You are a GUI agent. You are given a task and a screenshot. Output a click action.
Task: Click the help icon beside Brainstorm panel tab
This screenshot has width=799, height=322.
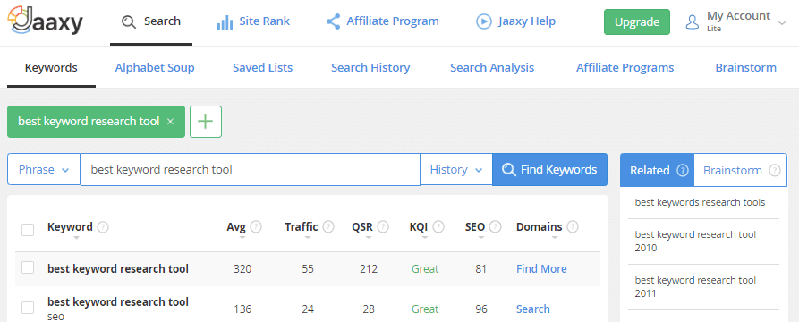(x=775, y=171)
